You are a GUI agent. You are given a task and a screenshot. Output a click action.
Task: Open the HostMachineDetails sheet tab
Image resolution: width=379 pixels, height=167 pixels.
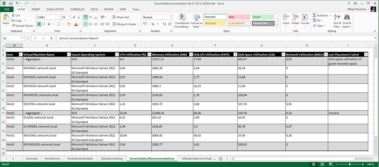click(x=79, y=159)
